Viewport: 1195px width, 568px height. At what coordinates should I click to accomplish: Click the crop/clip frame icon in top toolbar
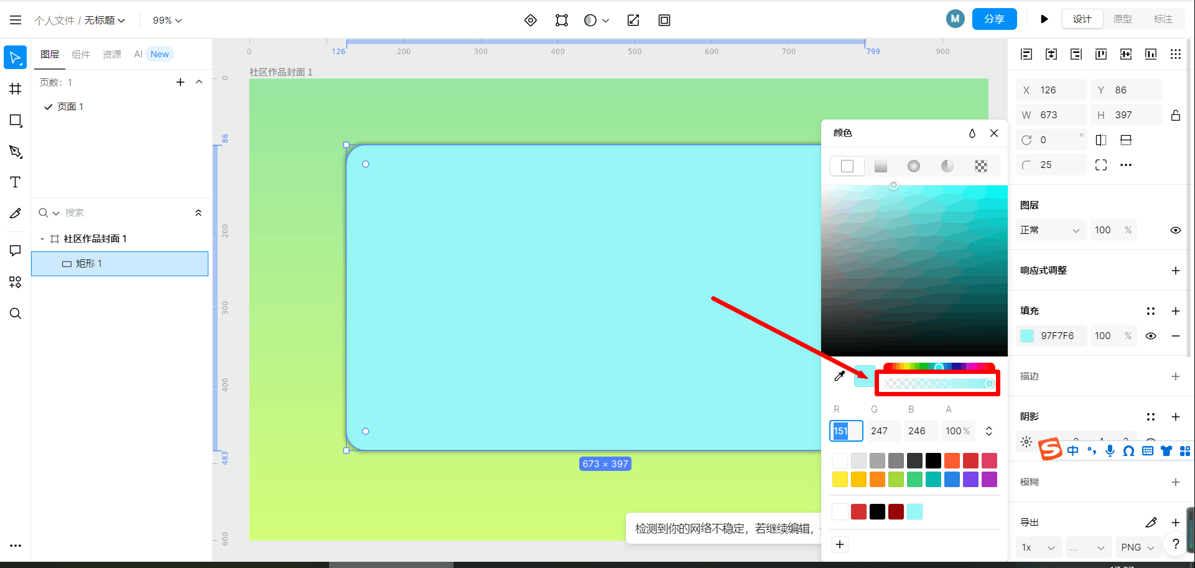pyautogui.click(x=664, y=21)
